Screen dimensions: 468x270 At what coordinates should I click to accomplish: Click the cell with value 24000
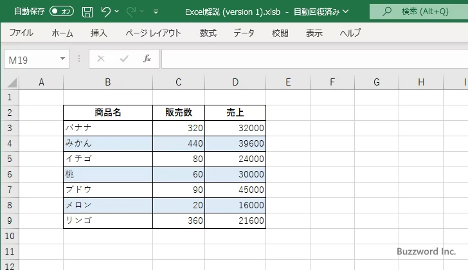point(235,159)
